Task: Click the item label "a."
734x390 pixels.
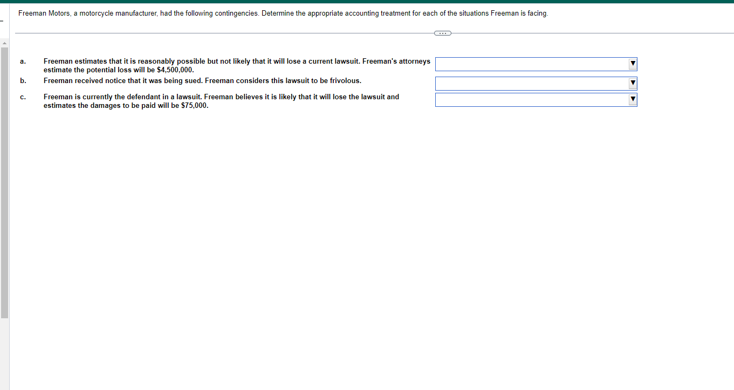Action: coord(23,61)
